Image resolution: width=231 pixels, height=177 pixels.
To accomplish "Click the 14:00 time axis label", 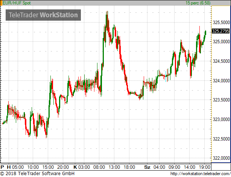I will click(x=190, y=167).
